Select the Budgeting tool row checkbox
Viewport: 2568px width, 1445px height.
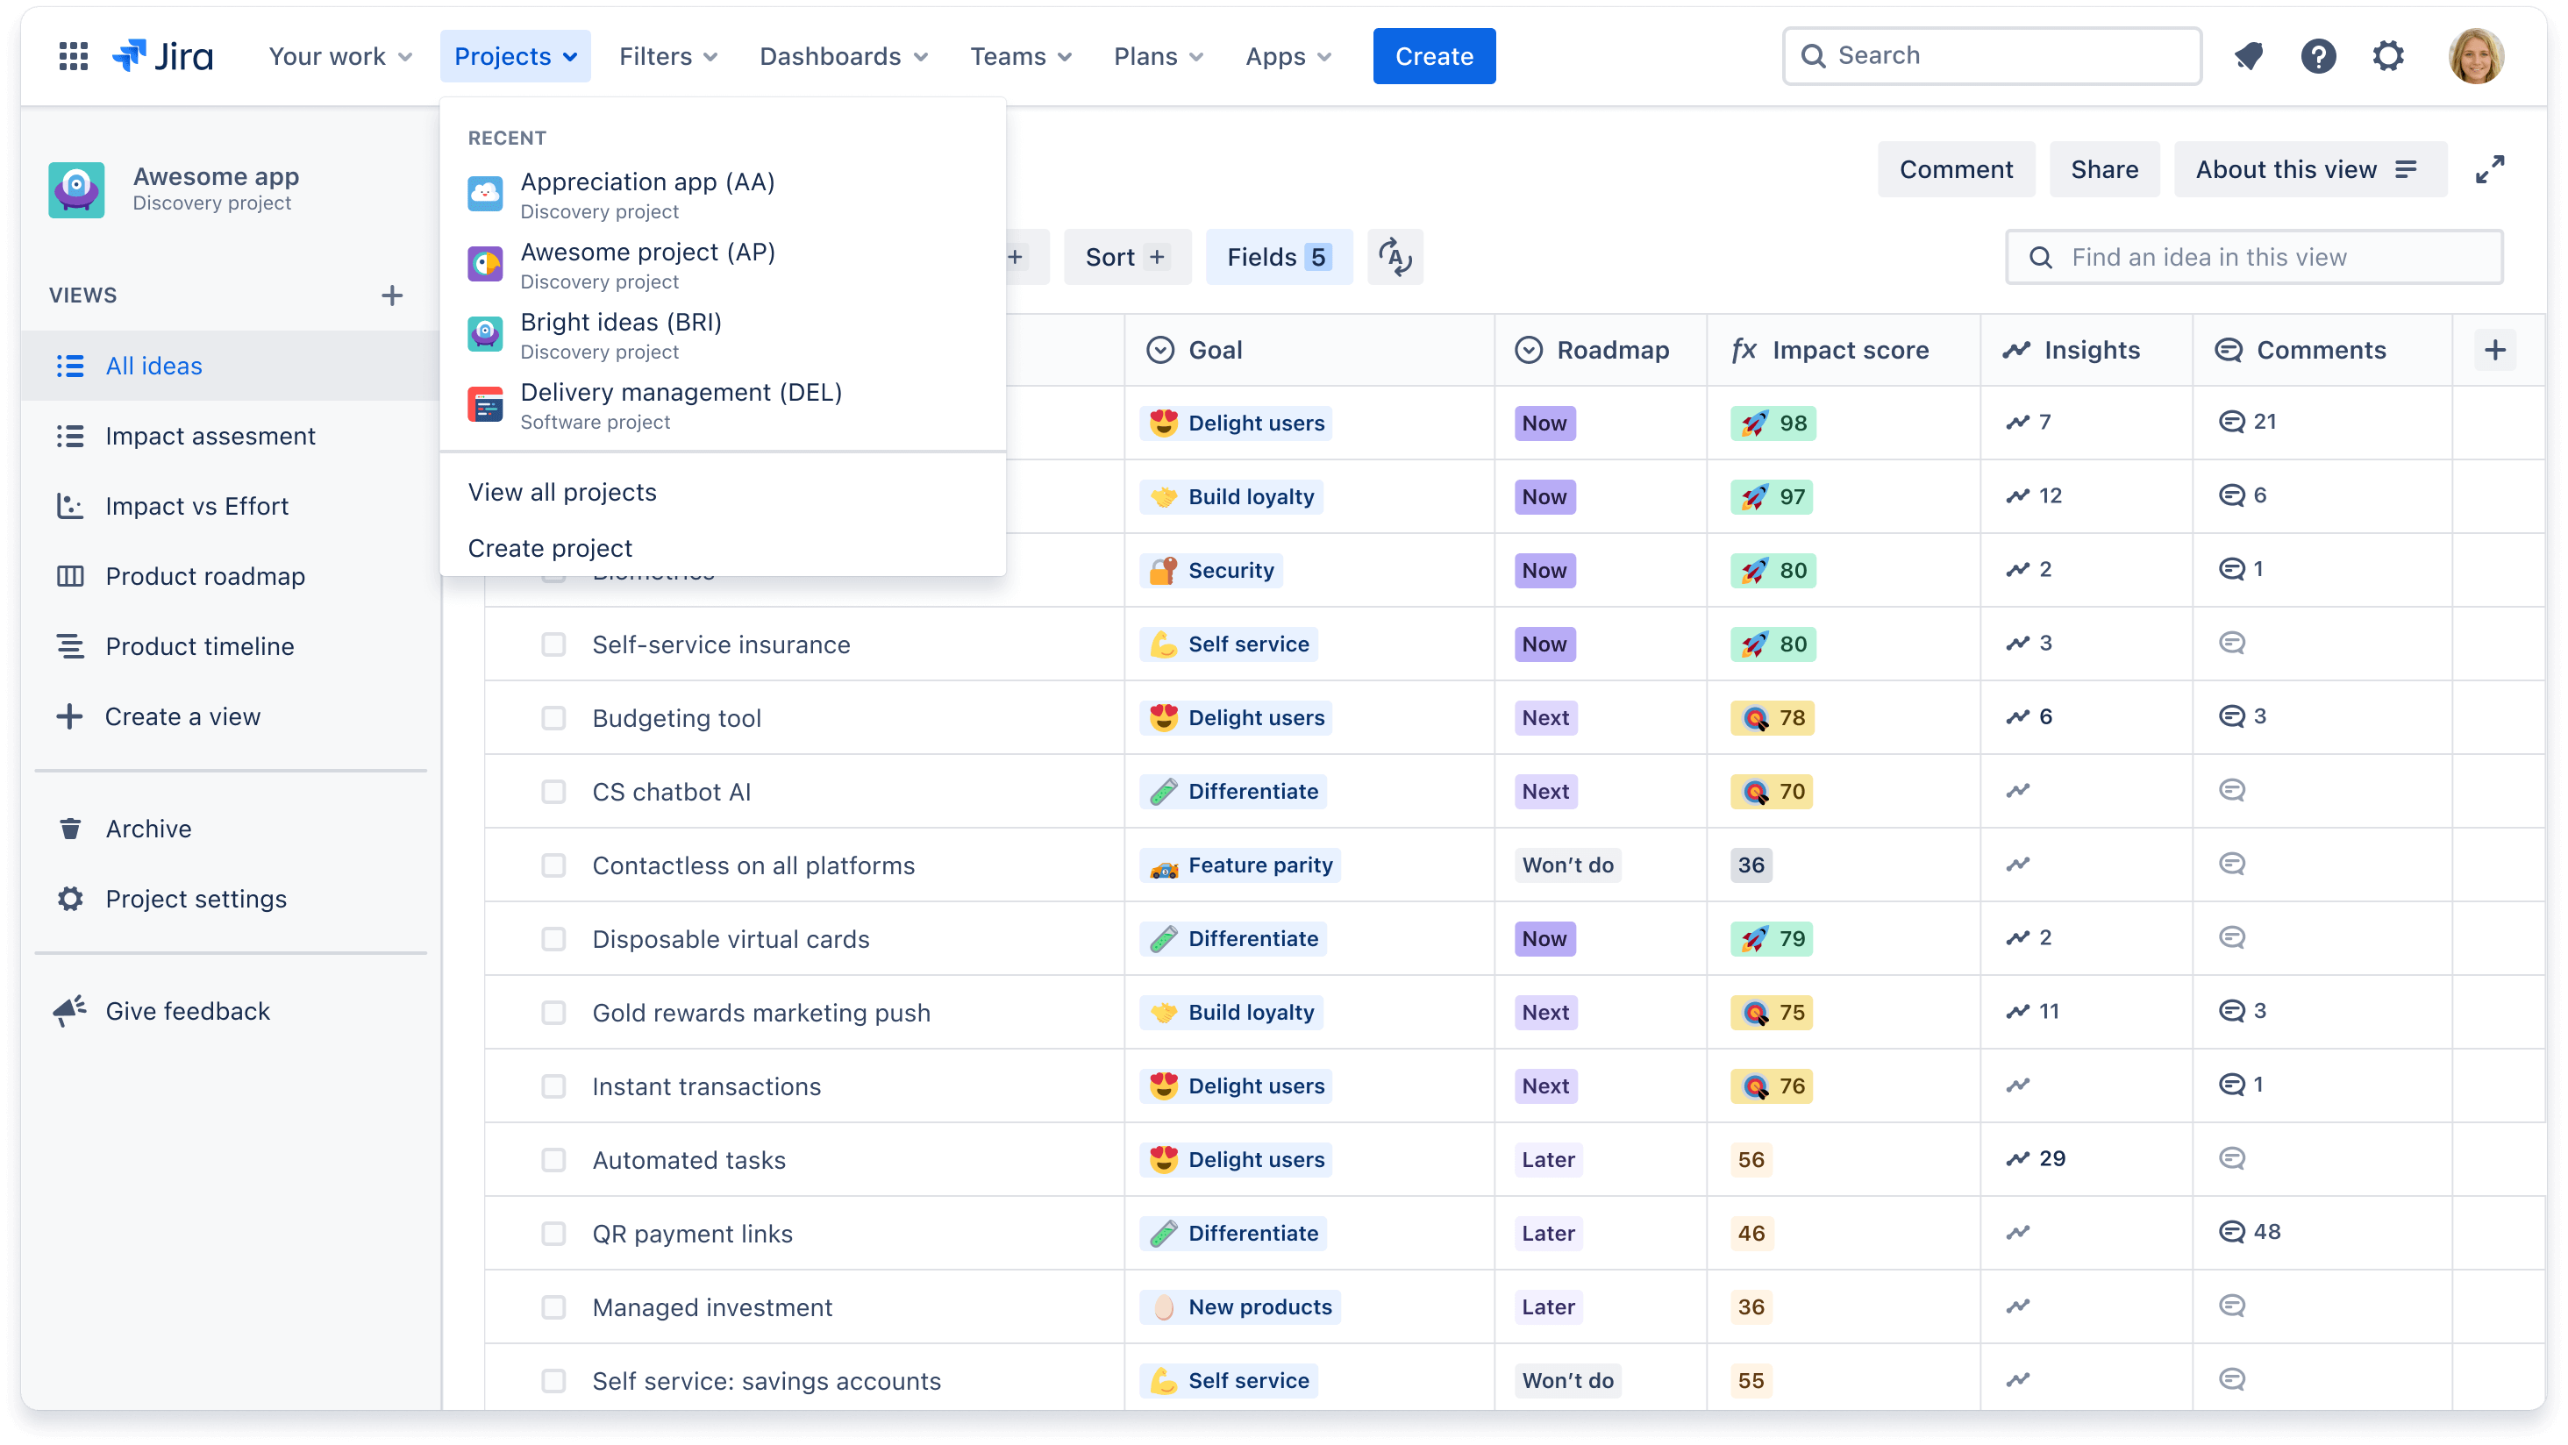coord(554,717)
